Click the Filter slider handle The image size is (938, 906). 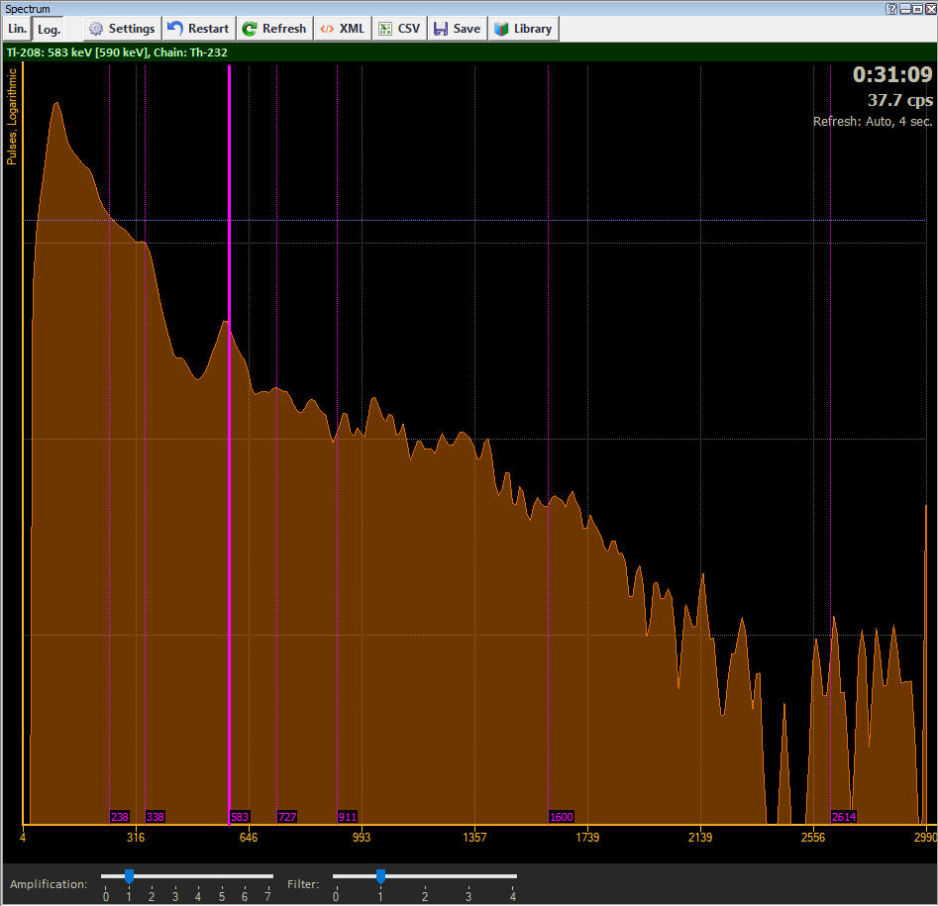tap(380, 876)
